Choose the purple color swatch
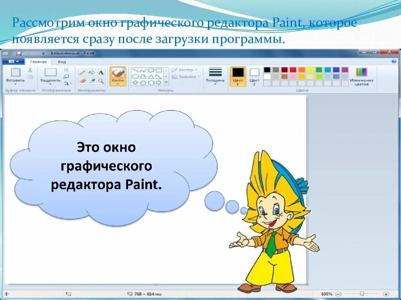401x300 pixels. [345, 70]
